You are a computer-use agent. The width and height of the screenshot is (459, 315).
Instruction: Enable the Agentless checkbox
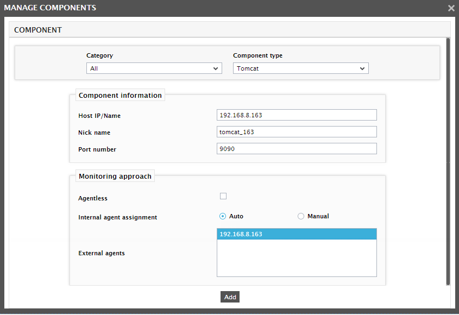coord(223,196)
